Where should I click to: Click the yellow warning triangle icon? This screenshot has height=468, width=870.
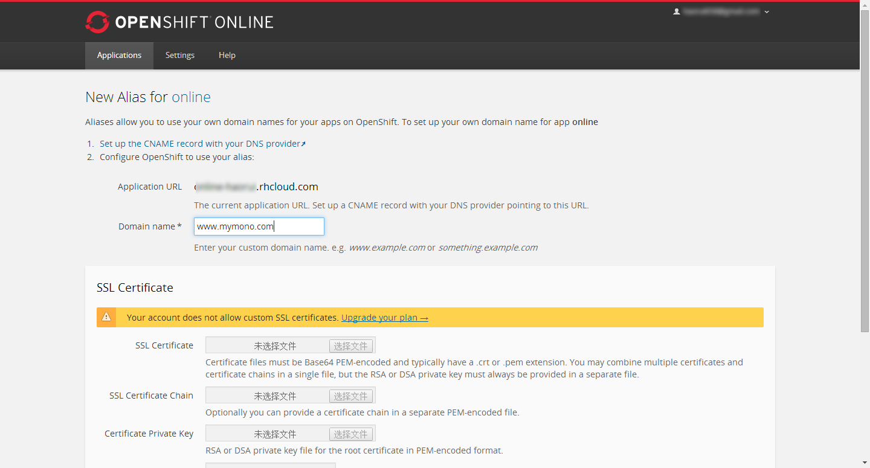[106, 317]
